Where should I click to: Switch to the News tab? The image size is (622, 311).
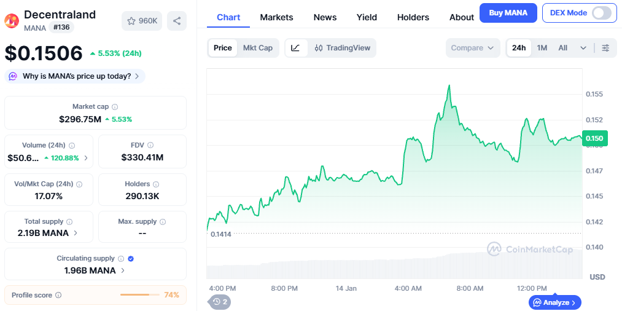click(x=325, y=17)
